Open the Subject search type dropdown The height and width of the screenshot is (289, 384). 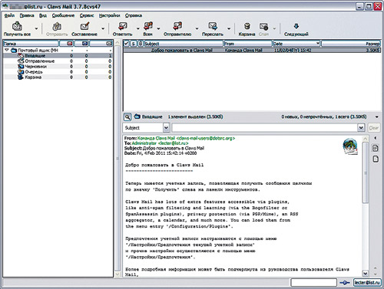[166, 127]
